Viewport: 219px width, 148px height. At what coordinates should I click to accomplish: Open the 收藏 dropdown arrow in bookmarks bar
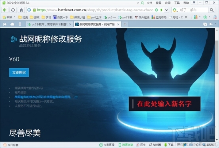[15, 17]
